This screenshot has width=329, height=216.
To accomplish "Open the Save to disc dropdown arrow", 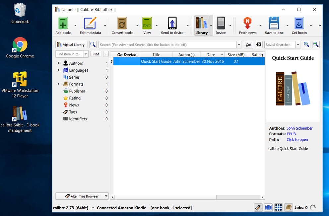I will [288, 26].
